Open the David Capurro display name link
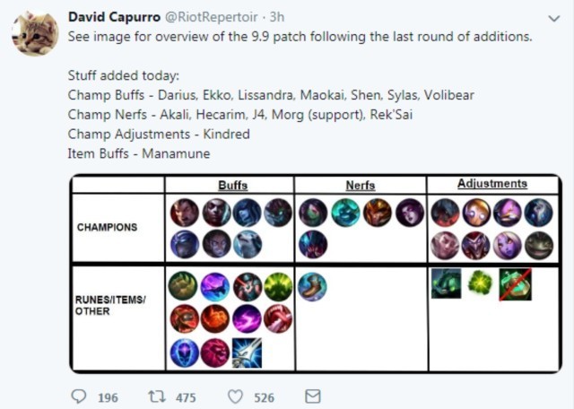 [114, 17]
